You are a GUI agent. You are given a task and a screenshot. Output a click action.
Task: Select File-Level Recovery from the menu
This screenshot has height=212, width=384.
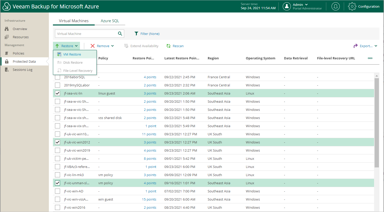point(75,71)
